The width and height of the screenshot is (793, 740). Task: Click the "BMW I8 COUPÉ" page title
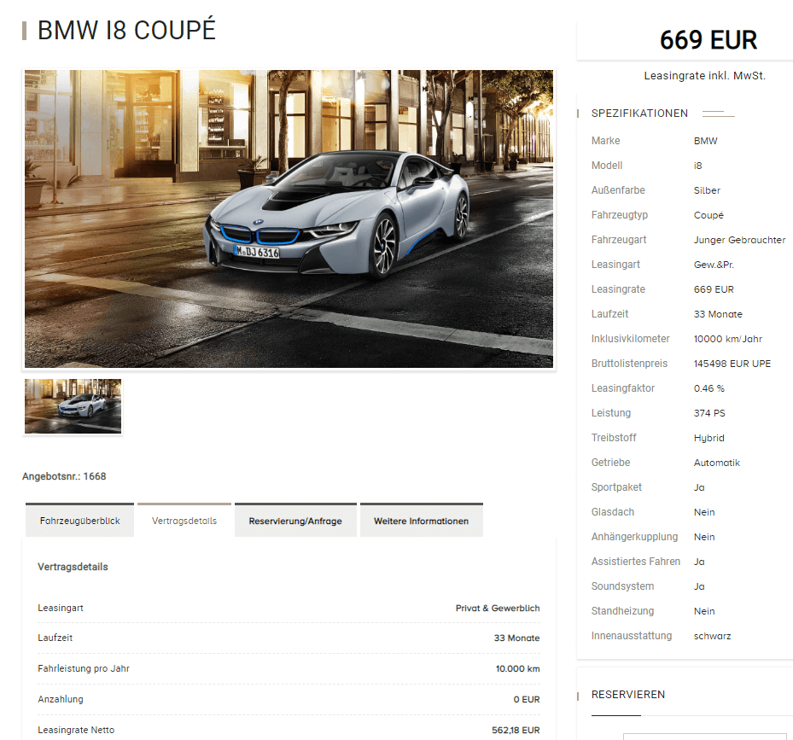(x=126, y=31)
